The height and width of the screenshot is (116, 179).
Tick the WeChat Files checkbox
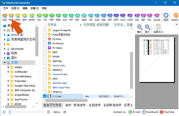point(45,83)
